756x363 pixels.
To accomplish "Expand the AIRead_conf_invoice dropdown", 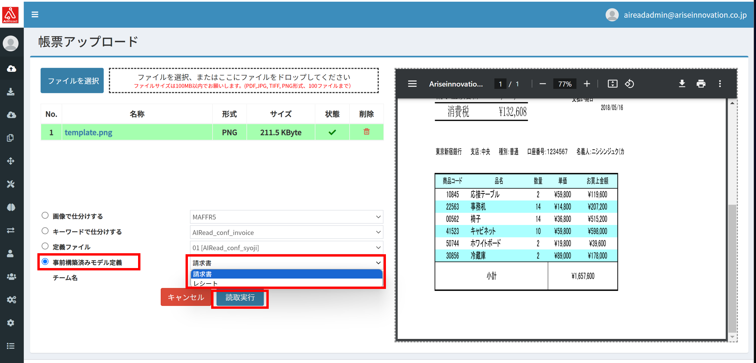I will click(286, 232).
